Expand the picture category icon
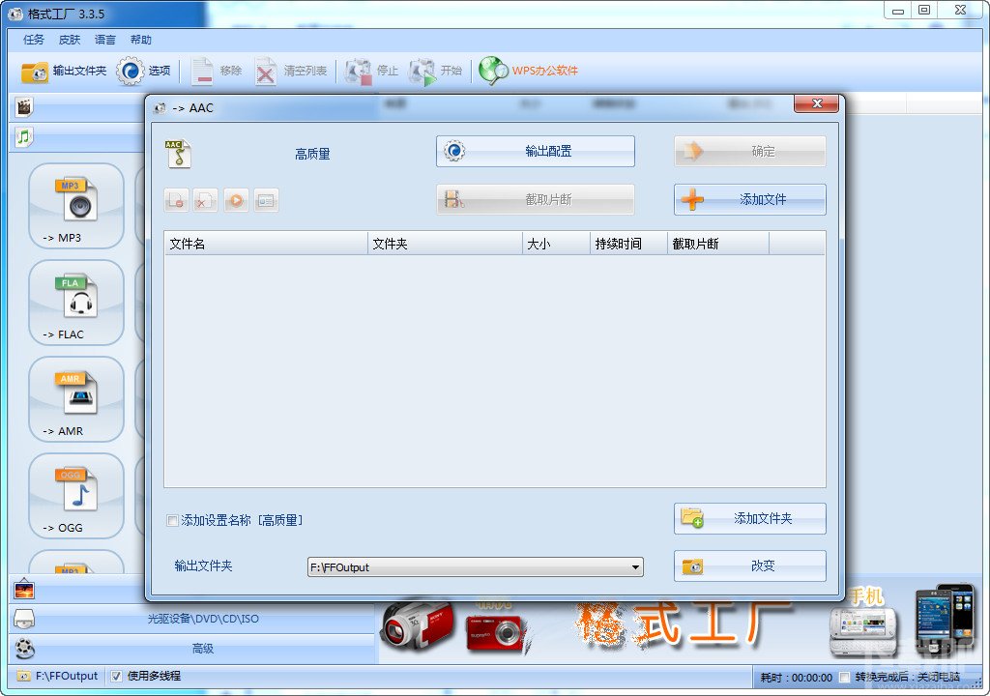 click(x=24, y=590)
